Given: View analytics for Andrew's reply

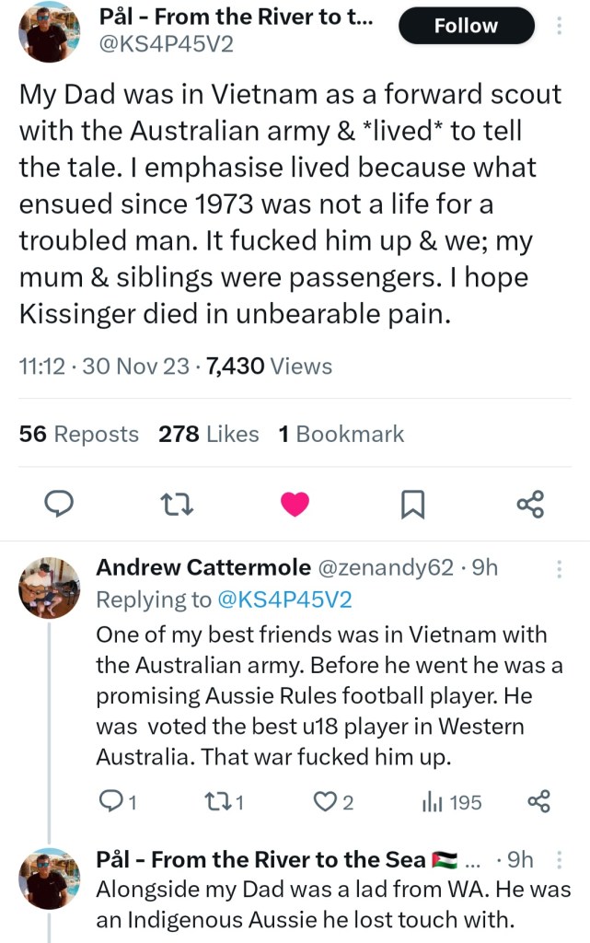Looking at the screenshot, I should pyautogui.click(x=451, y=802).
